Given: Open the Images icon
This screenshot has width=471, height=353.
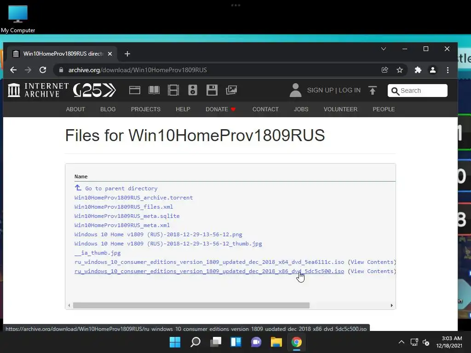Looking at the screenshot, I should (231, 90).
